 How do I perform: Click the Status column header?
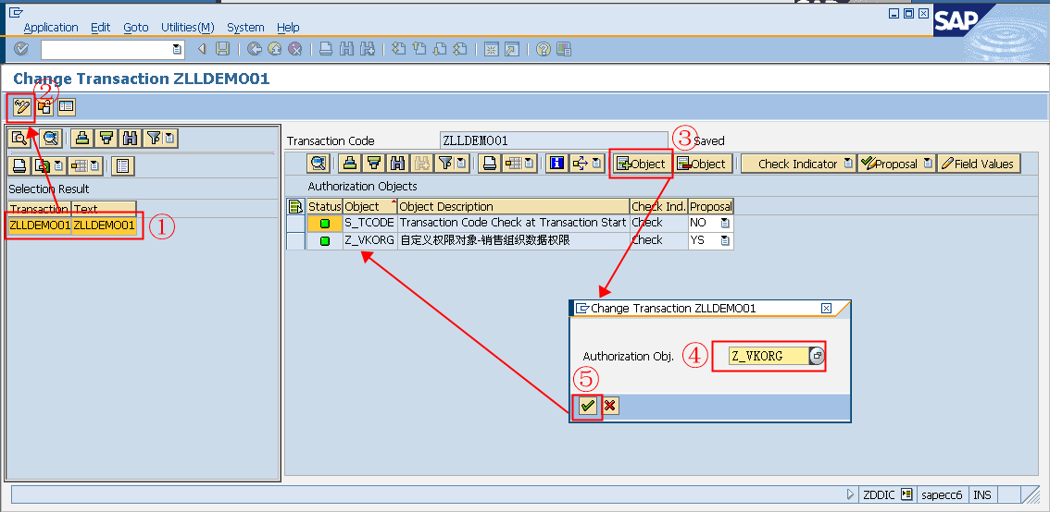[325, 206]
